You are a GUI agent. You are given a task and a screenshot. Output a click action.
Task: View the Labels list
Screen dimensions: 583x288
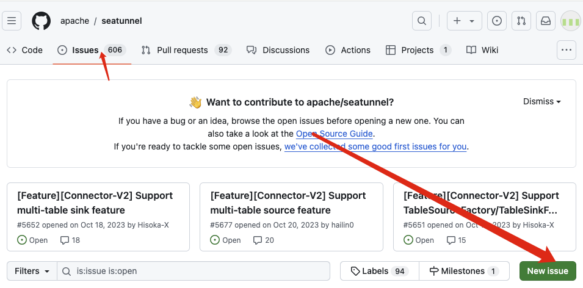coord(379,271)
